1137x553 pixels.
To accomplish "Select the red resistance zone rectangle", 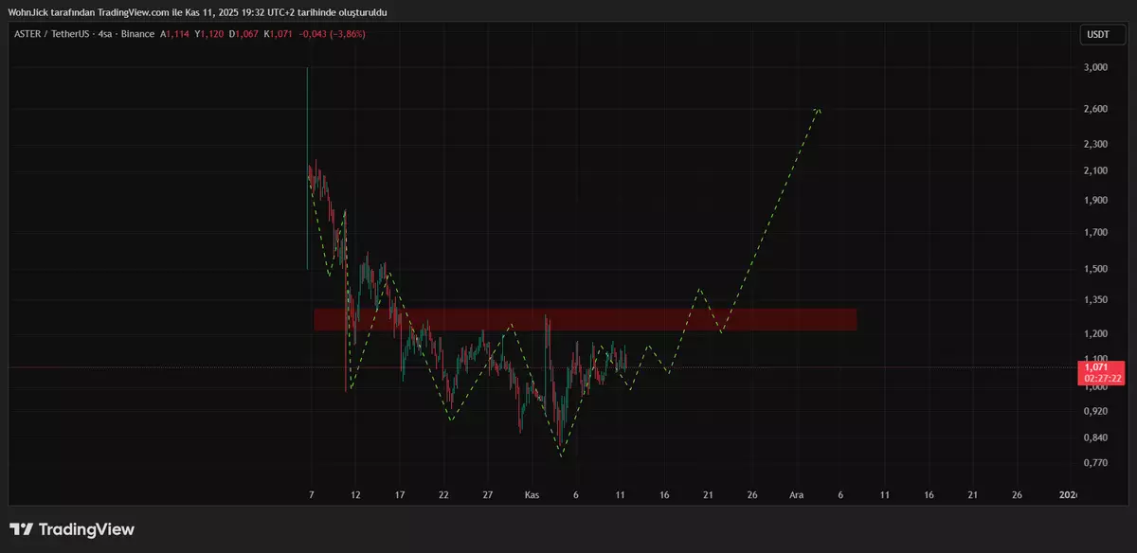I will coord(585,319).
